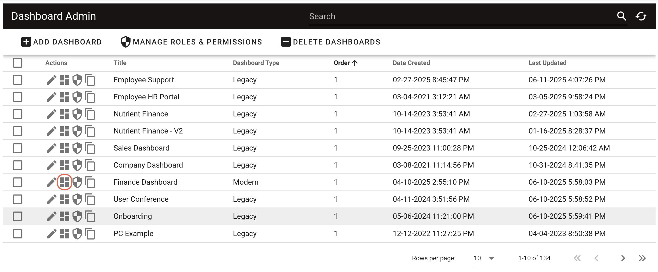Screen dimensions: 658x272
Task: Jump to the last page
Action: [642, 258]
